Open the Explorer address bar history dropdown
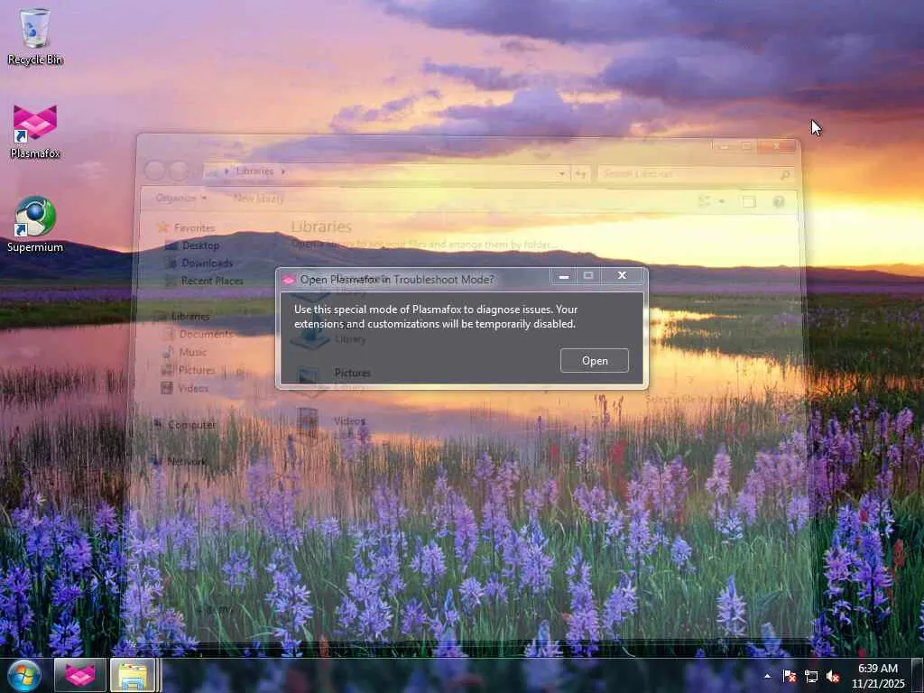Screen dimensions: 924x693 pyautogui.click(x=562, y=173)
